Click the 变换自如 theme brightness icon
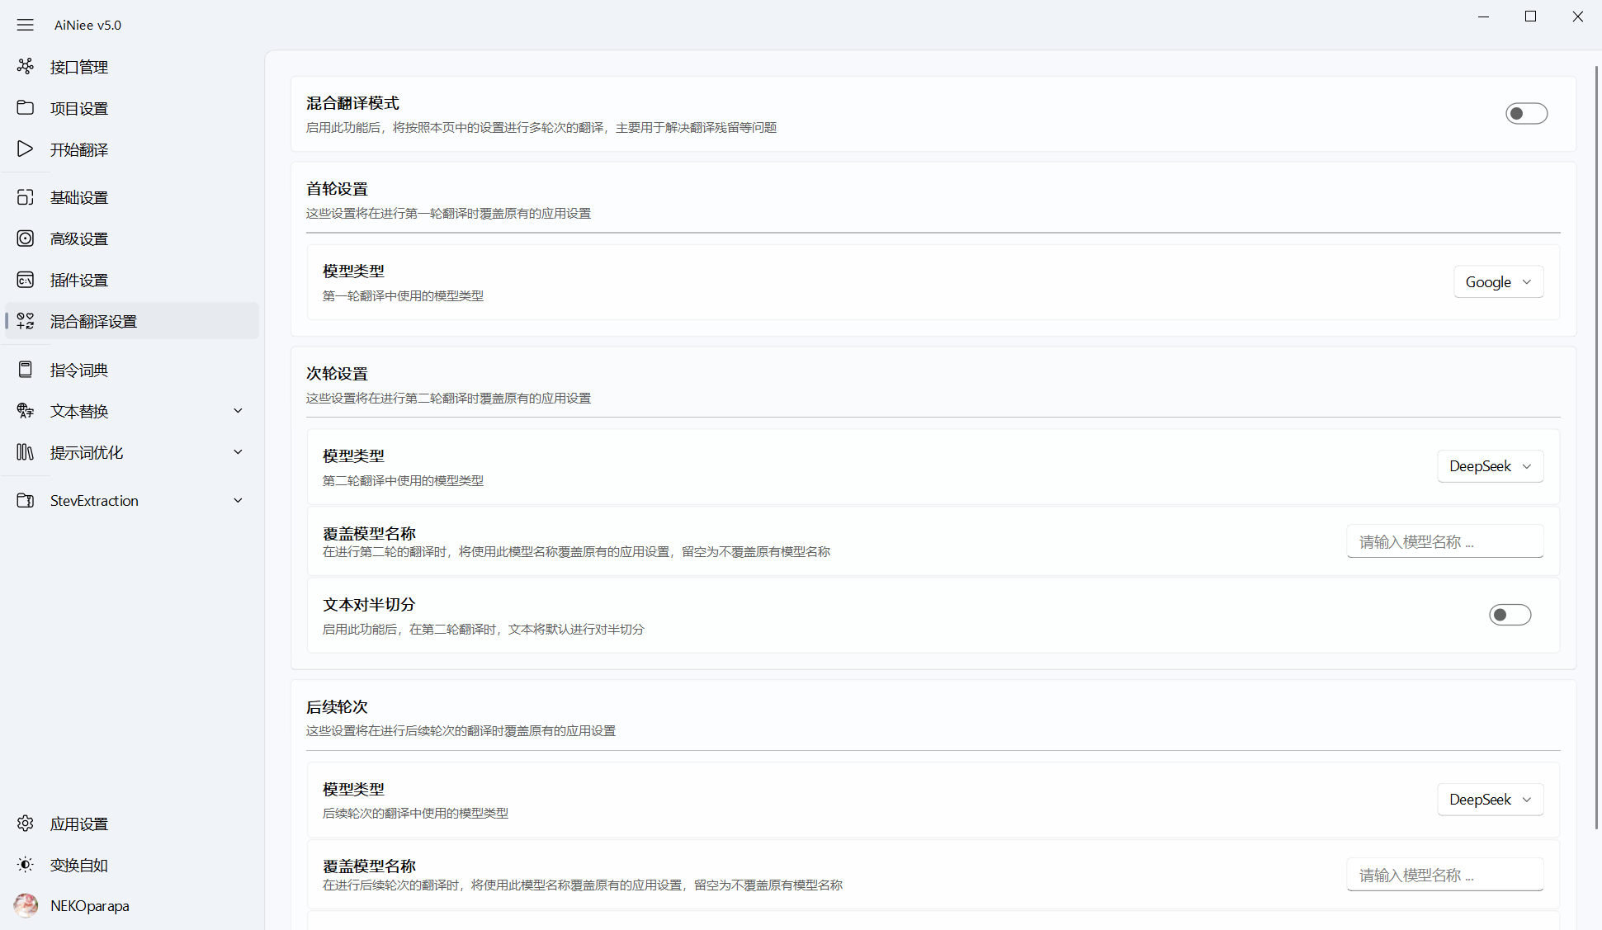The image size is (1602, 930). coord(26,865)
